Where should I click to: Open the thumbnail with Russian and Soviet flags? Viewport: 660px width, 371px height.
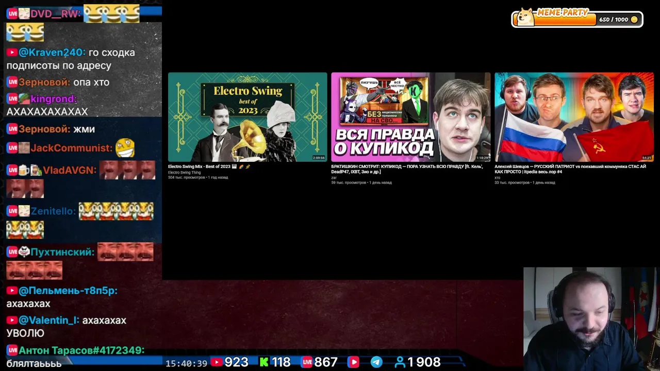point(574,117)
